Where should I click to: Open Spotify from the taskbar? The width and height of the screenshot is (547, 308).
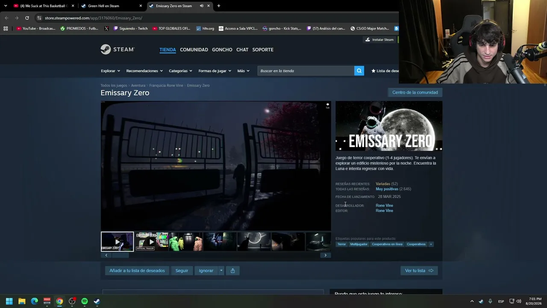tap(85, 301)
